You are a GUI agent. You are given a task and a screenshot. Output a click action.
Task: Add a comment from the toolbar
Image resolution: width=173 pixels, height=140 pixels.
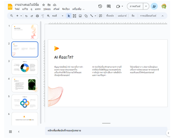point(100,16)
